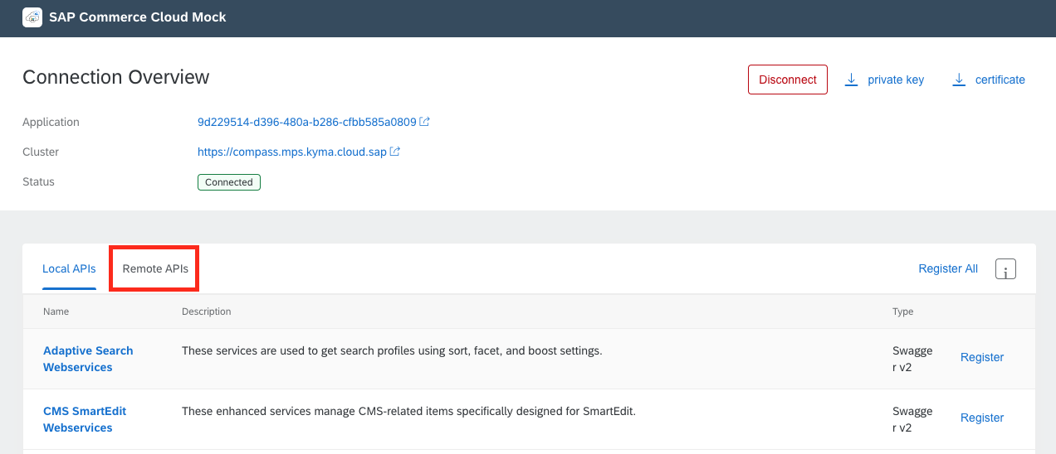The height and width of the screenshot is (454, 1056).
Task: Click the Cluster label
Action: [41, 152]
